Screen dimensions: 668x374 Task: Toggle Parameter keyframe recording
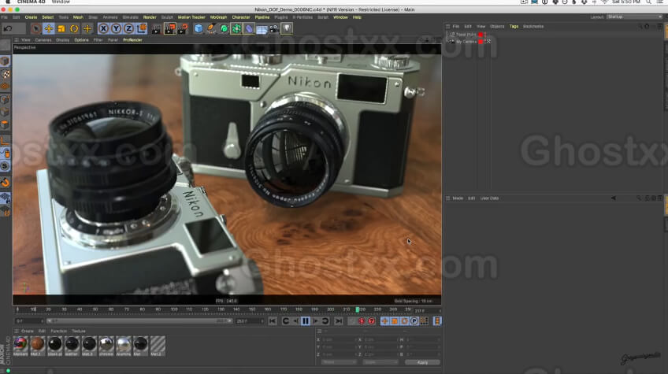pyautogui.click(x=414, y=321)
